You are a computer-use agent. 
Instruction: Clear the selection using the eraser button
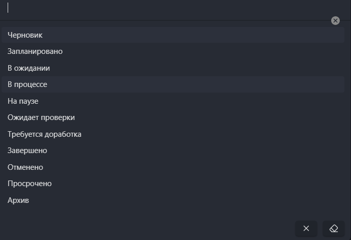coord(334,228)
